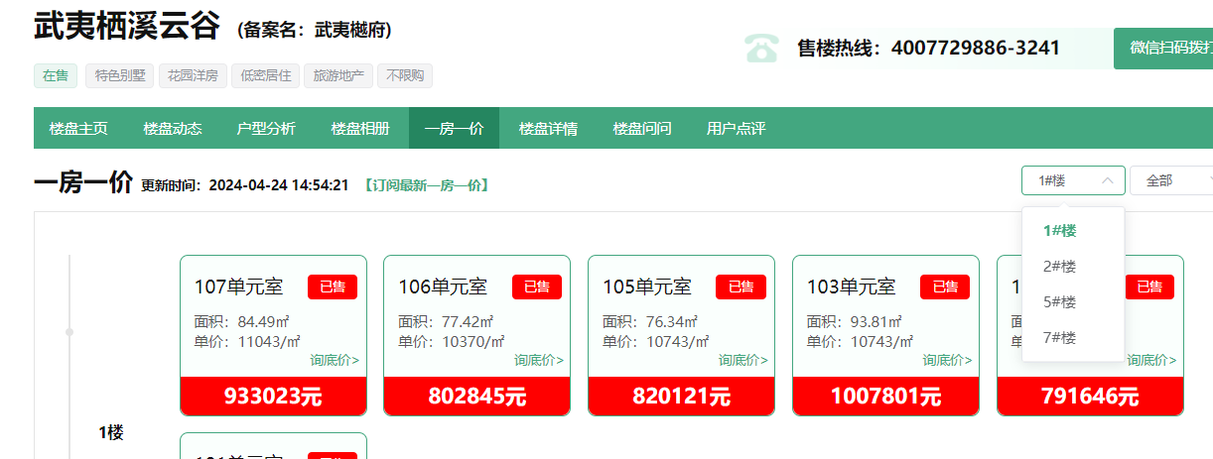Click unit price 10370/㎡
The height and width of the screenshot is (459, 1213).
point(473,341)
